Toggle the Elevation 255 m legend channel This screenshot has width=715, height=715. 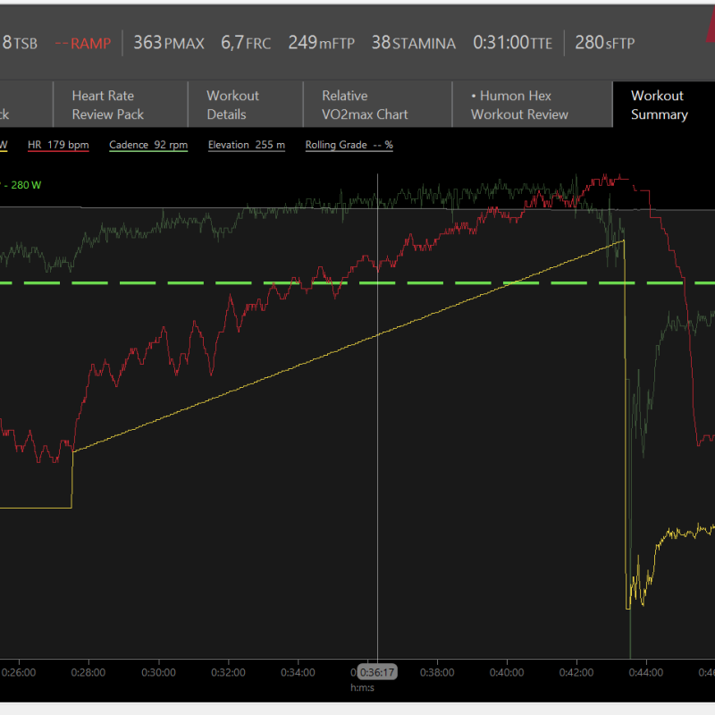point(247,145)
